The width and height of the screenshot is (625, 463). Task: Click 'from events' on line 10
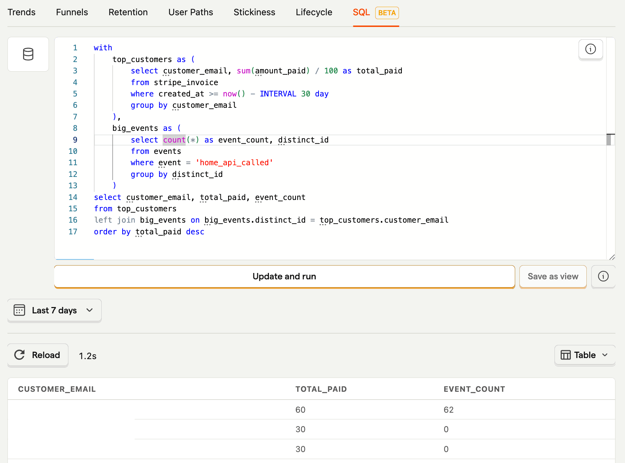tap(156, 151)
